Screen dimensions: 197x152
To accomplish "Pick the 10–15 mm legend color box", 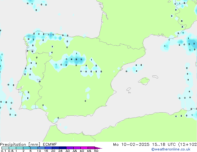I will pos(41,148).
